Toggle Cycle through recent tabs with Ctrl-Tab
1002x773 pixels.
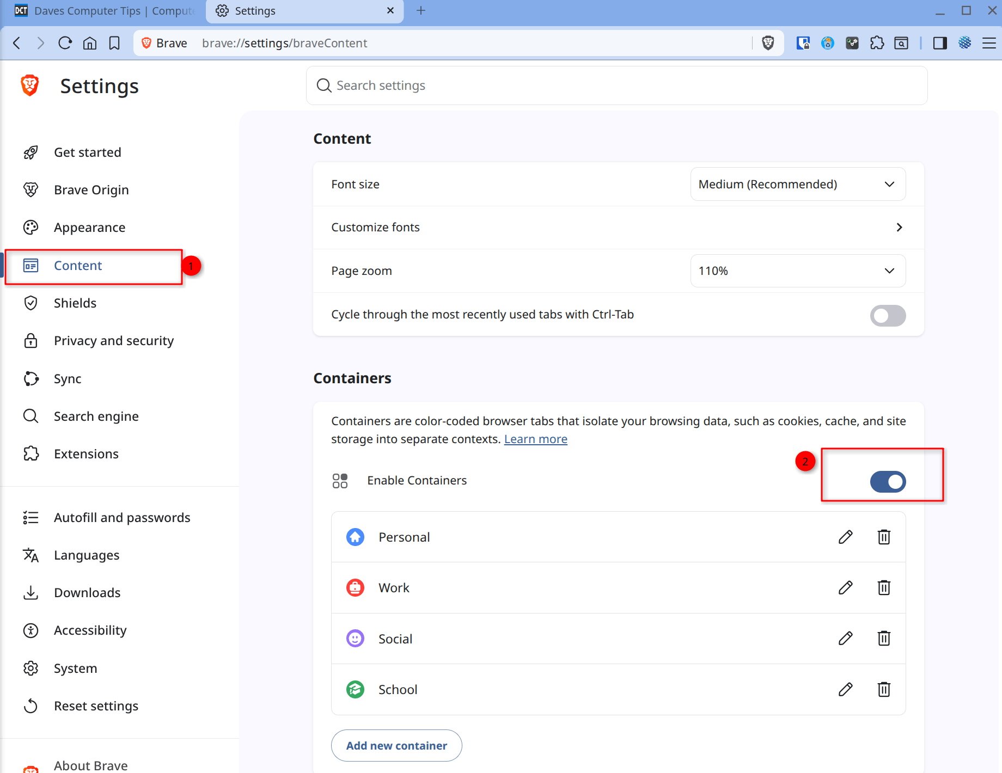tap(888, 315)
